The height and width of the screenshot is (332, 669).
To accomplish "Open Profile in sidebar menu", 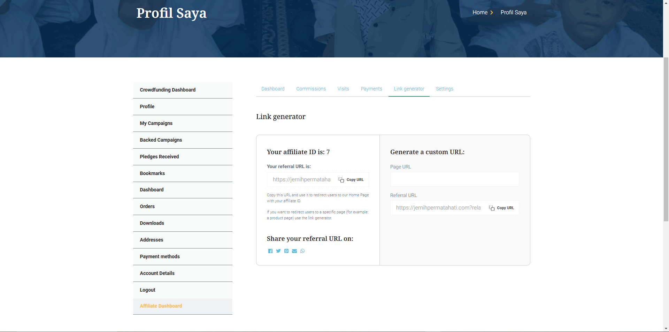I will pos(183,106).
